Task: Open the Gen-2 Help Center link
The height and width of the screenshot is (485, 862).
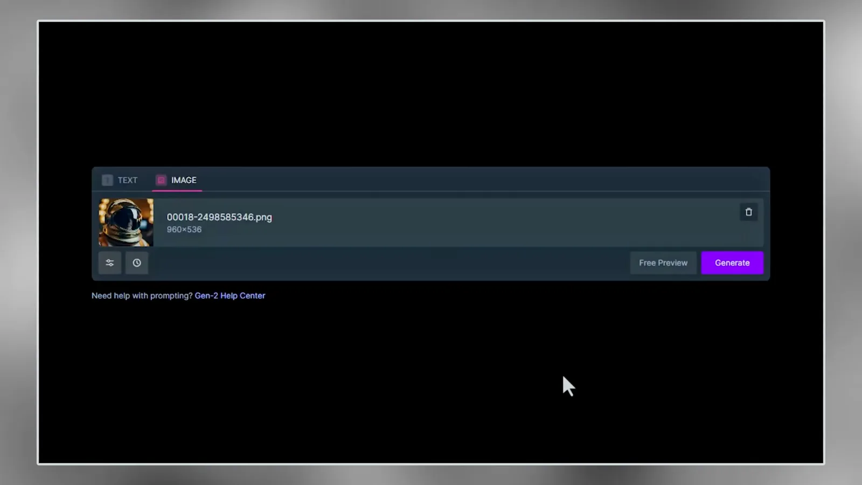Action: 230,295
